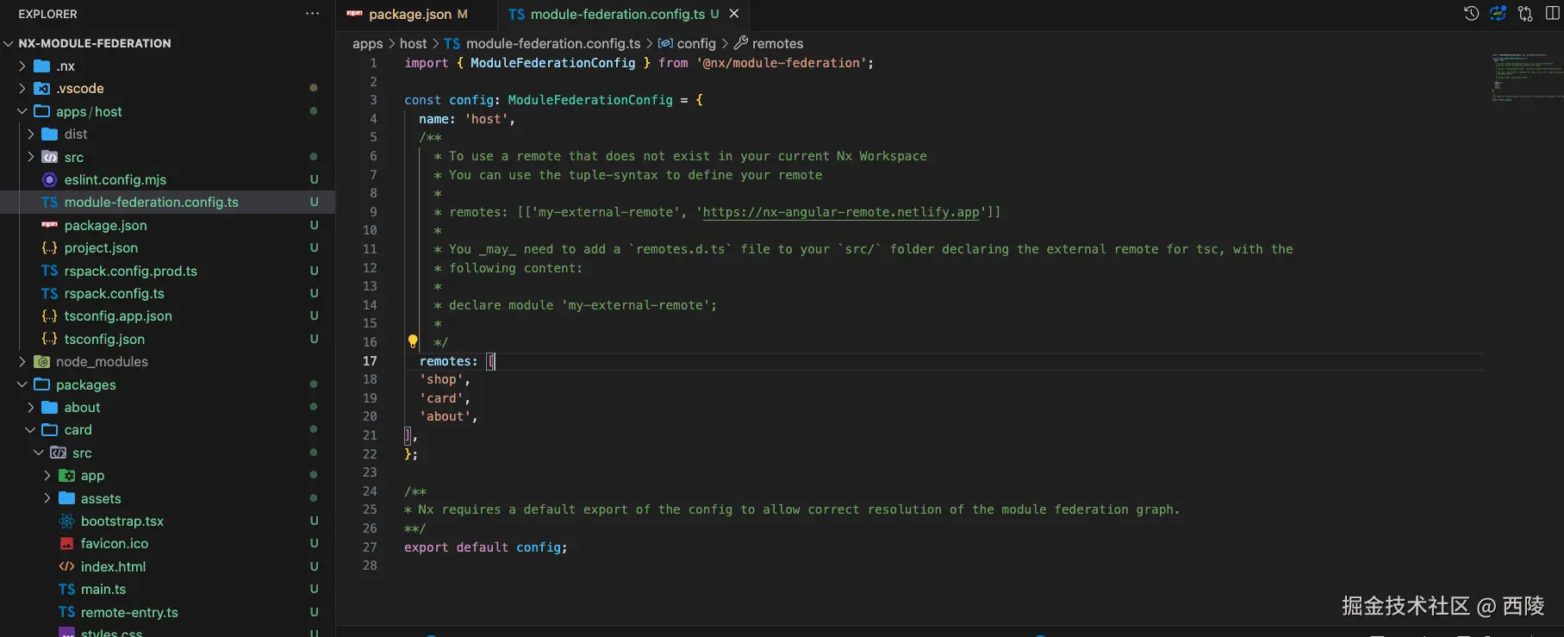Expand the .nx folder

pyautogui.click(x=22, y=66)
